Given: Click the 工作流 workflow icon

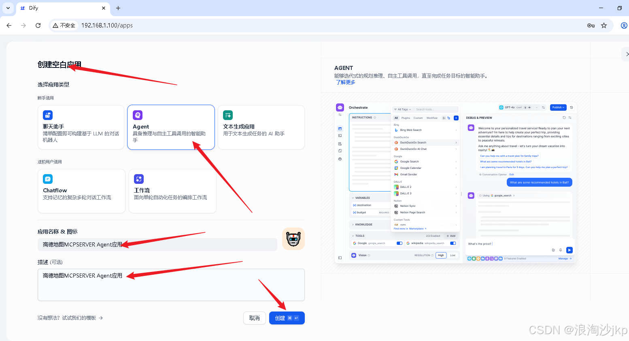Looking at the screenshot, I should (x=139, y=179).
